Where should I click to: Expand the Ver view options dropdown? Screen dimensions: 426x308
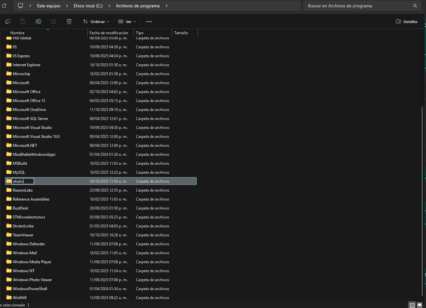point(127,21)
